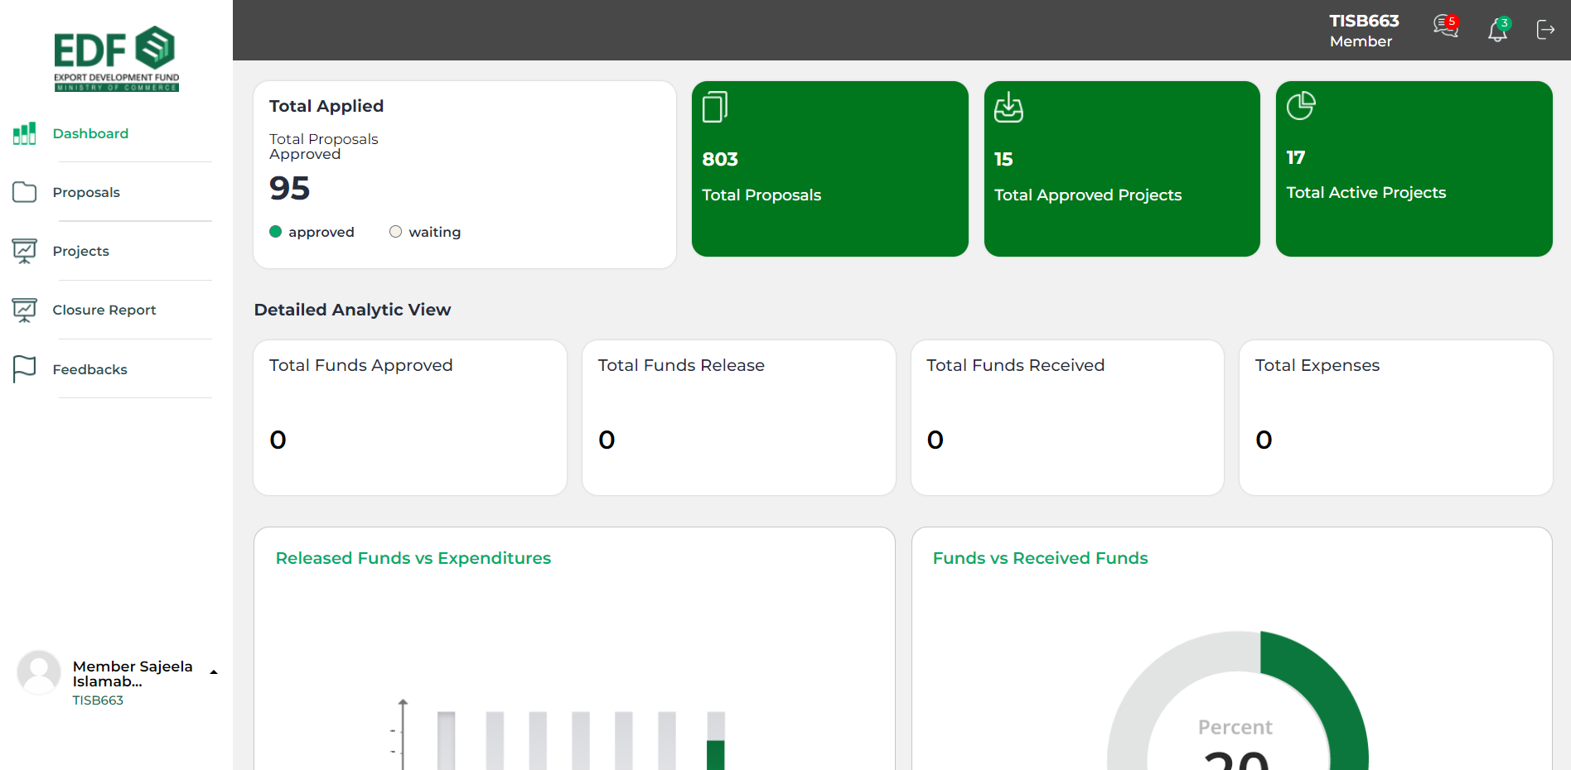1571x770 pixels.
Task: Click the Percent label in donut chart
Action: coord(1235,727)
